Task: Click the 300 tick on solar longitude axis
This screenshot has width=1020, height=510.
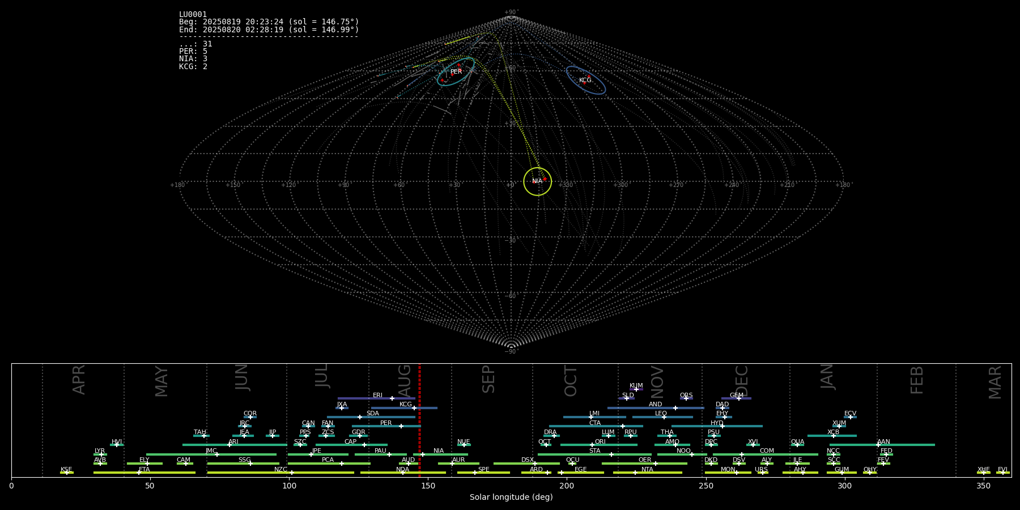Action: (844, 486)
